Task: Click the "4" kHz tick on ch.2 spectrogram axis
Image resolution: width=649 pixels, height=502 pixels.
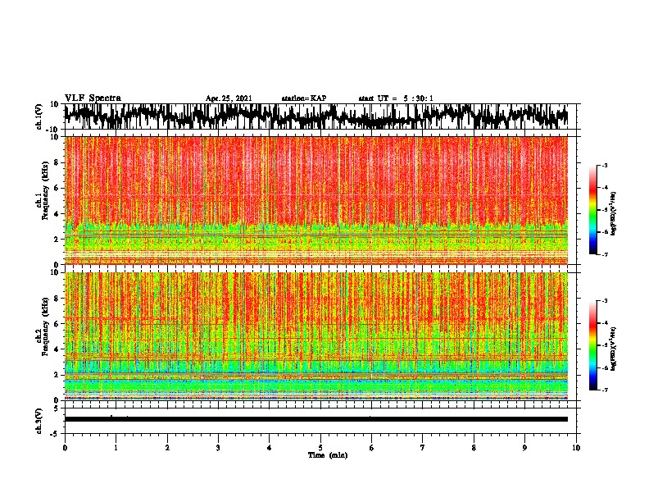Action: (57, 349)
